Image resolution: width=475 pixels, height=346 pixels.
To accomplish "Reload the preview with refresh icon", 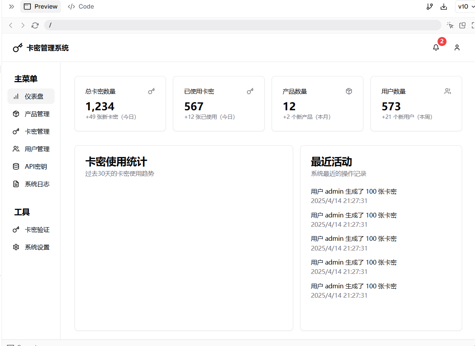I will point(35,25).
